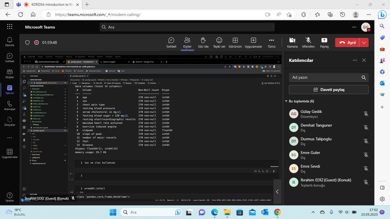The height and width of the screenshot is (219, 390).
Task: Select participant Emre Guler
Action: click(x=329, y=155)
